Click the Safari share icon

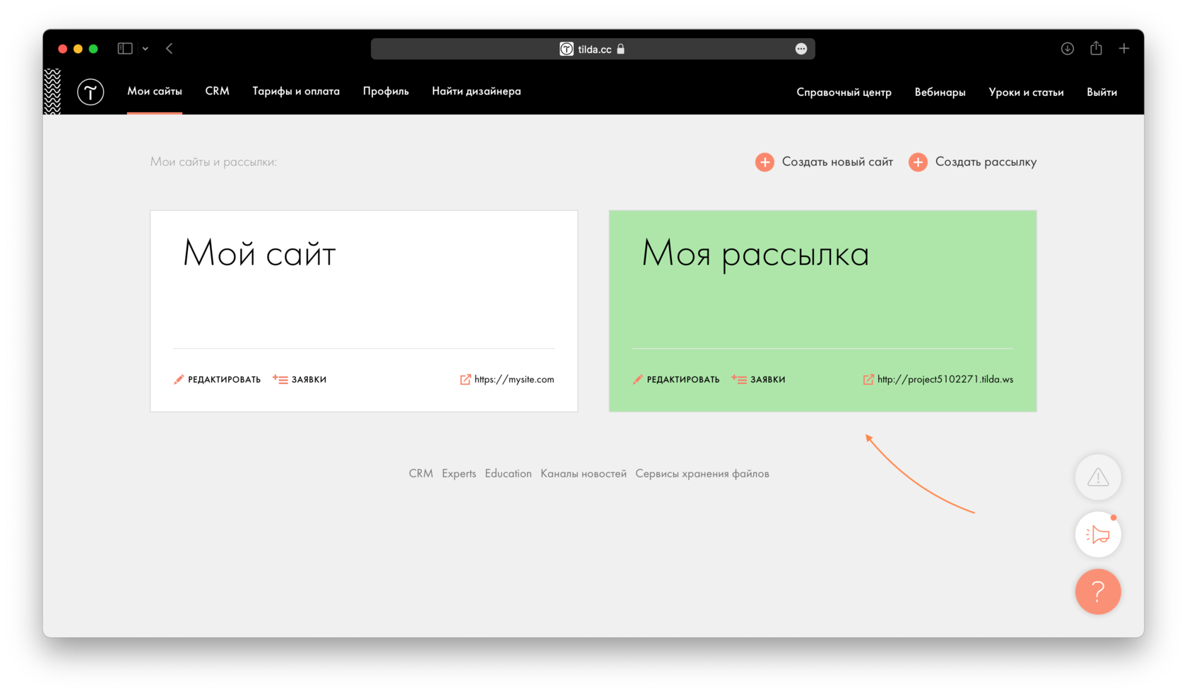click(x=1096, y=48)
